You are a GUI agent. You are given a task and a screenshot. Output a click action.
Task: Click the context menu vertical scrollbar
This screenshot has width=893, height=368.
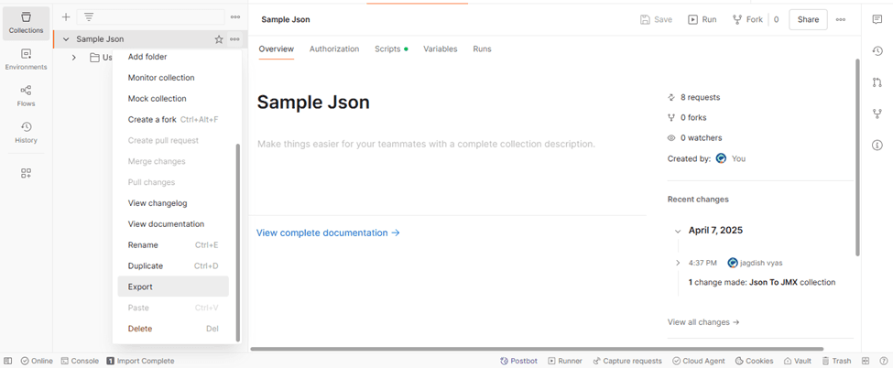tap(238, 242)
